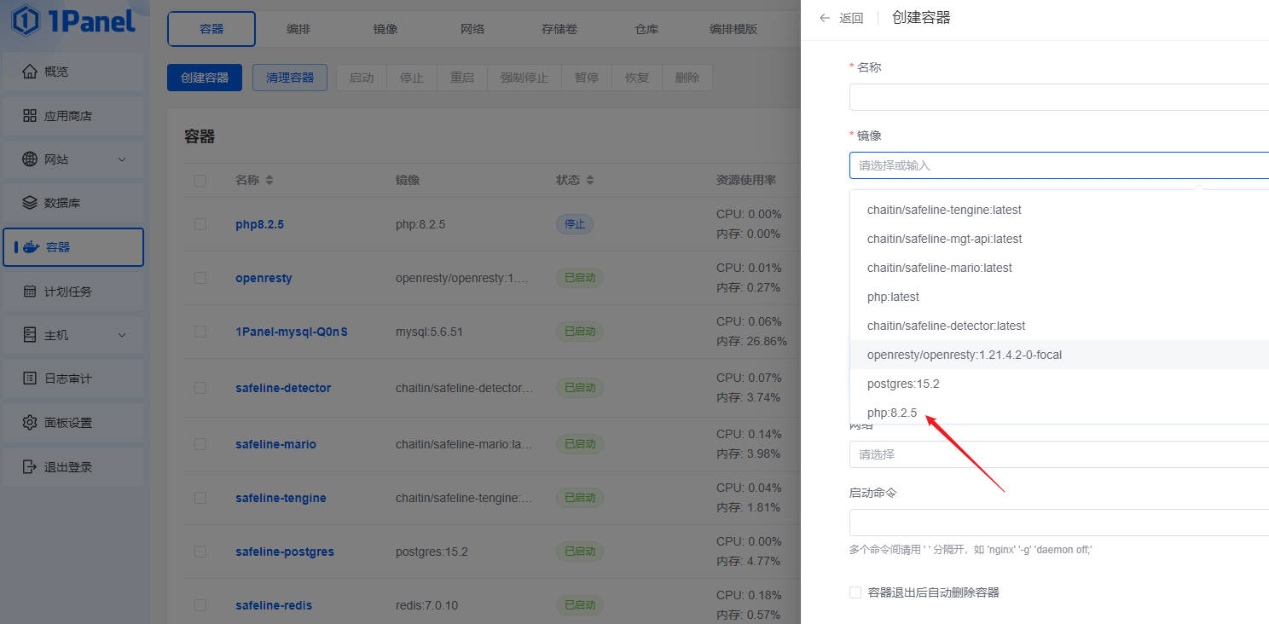
Task: Click the app store grid icon
Action: coord(30,116)
